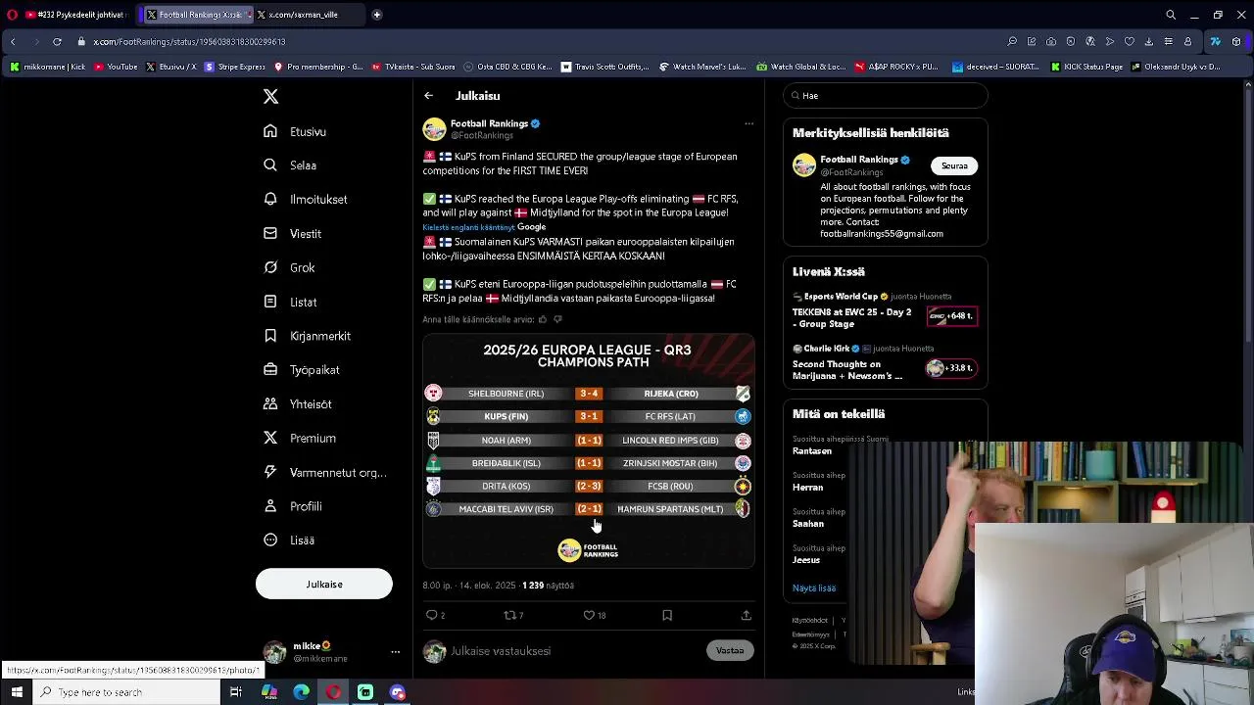Open Microsoft Edge from taskbar
This screenshot has height=705, width=1254.
[x=301, y=692]
